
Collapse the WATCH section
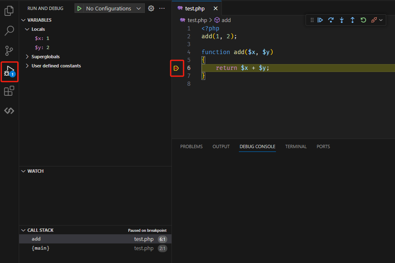[23, 171]
